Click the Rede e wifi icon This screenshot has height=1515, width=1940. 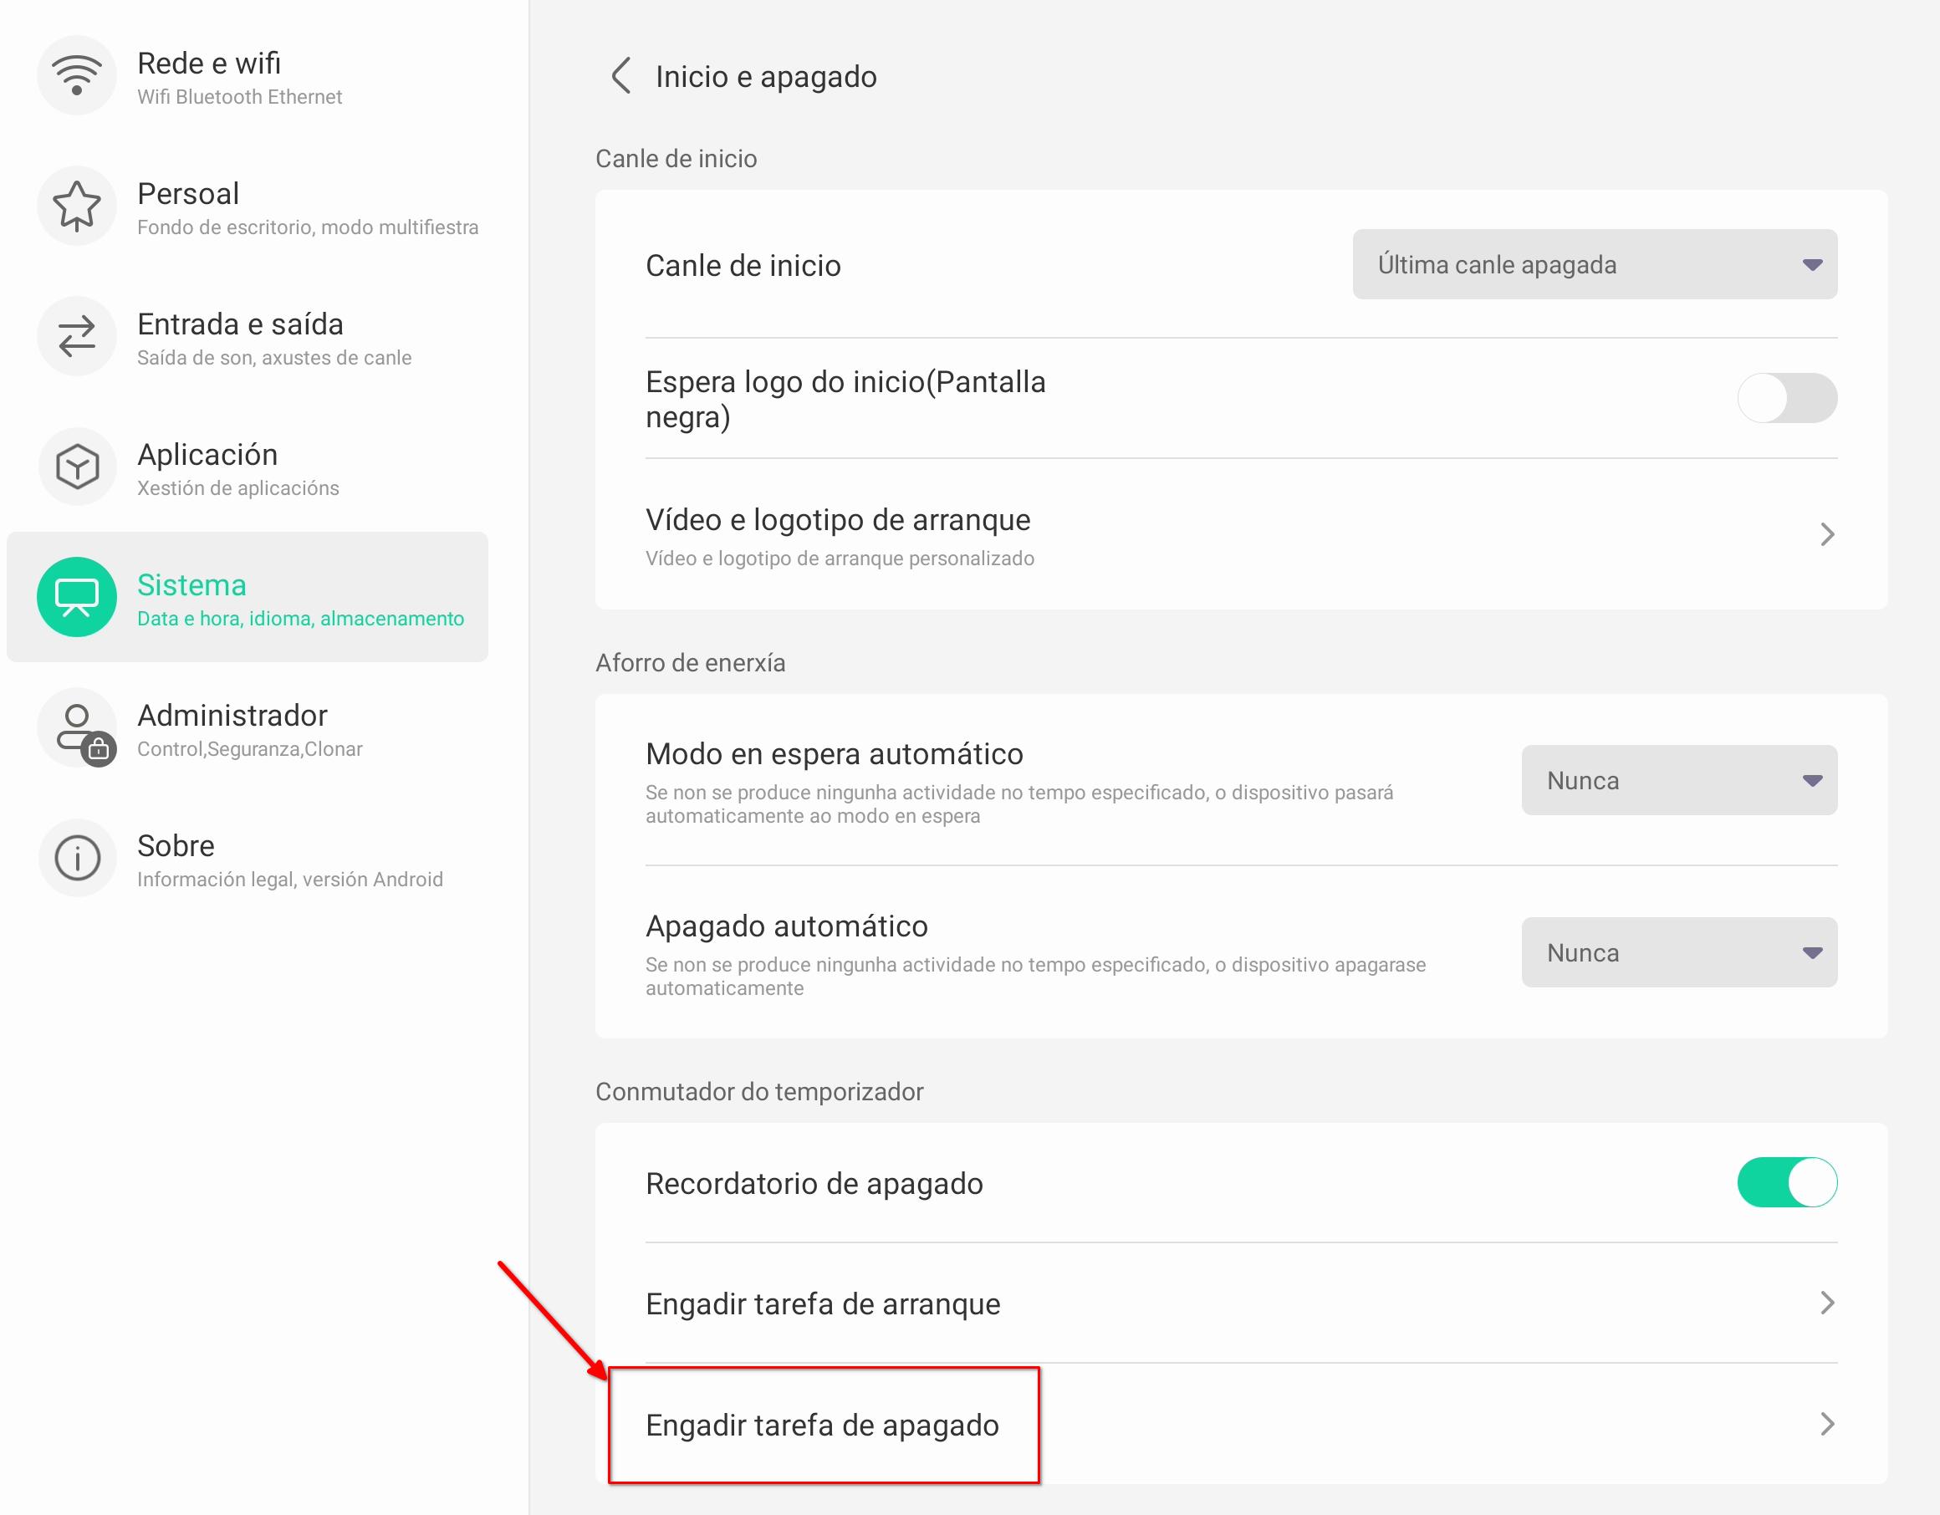pos(77,75)
